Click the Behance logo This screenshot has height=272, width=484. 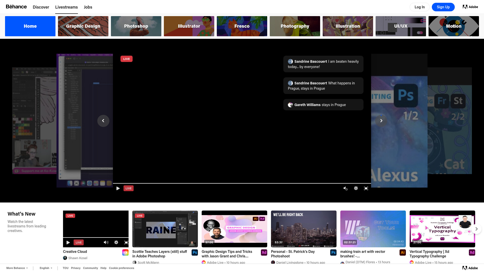tap(16, 7)
